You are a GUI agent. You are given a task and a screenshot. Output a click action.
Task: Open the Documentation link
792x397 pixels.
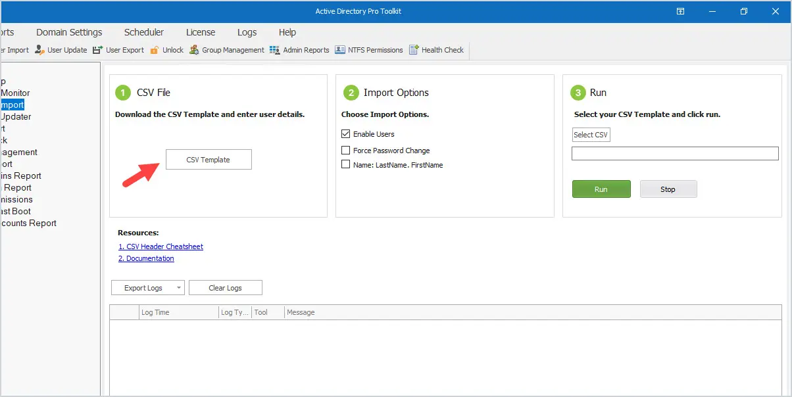coord(146,258)
